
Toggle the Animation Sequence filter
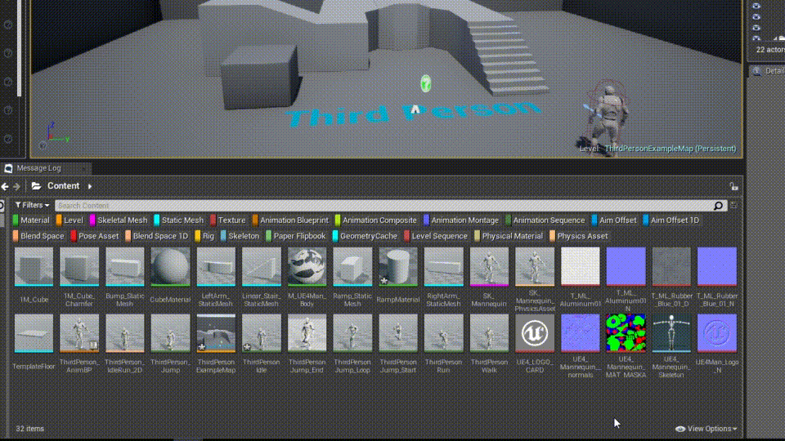click(x=545, y=220)
